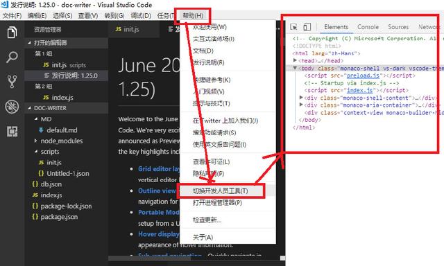Screen dimensions: 444x266
Task: Open the 选择(S) menu
Action: click(x=62, y=15)
